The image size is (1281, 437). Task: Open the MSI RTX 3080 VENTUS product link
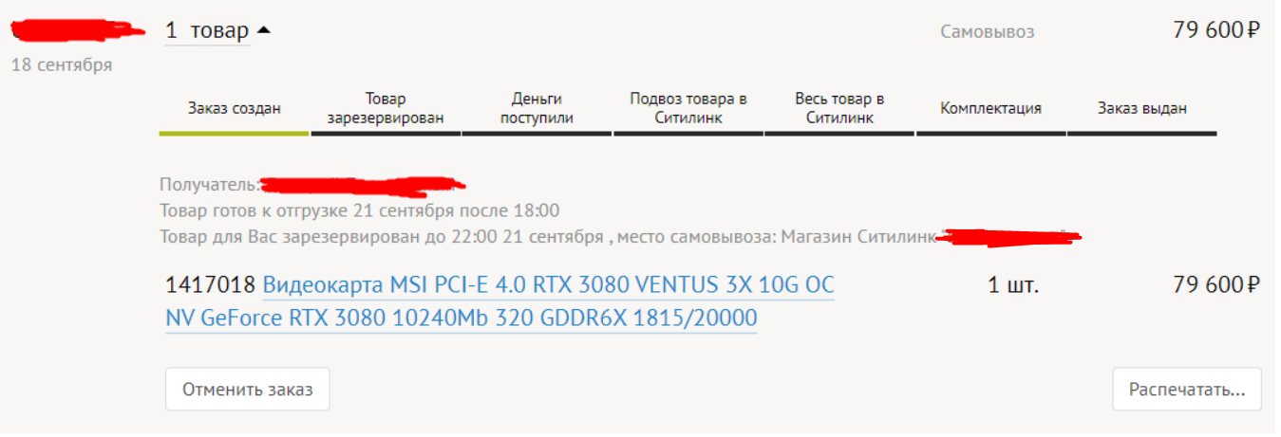coord(499,301)
